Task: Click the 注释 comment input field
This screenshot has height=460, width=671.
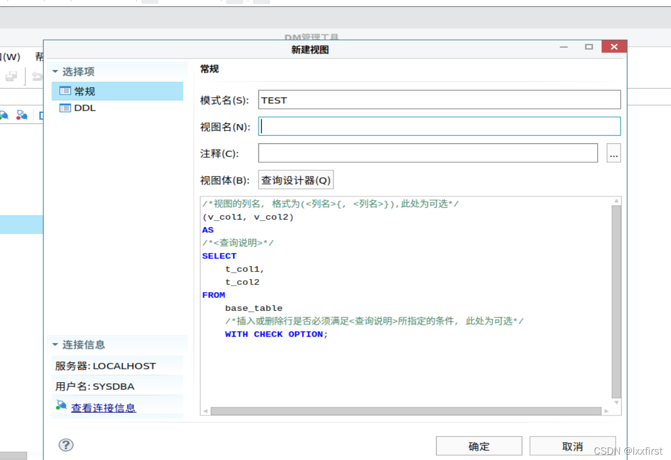Action: 428,153
